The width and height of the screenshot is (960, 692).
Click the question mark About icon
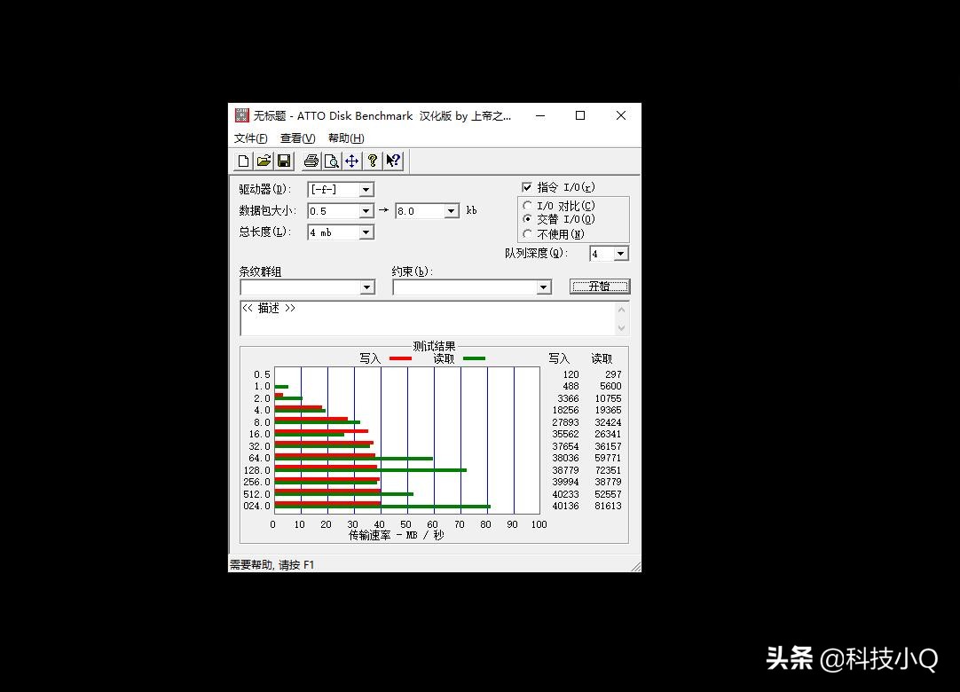(373, 161)
